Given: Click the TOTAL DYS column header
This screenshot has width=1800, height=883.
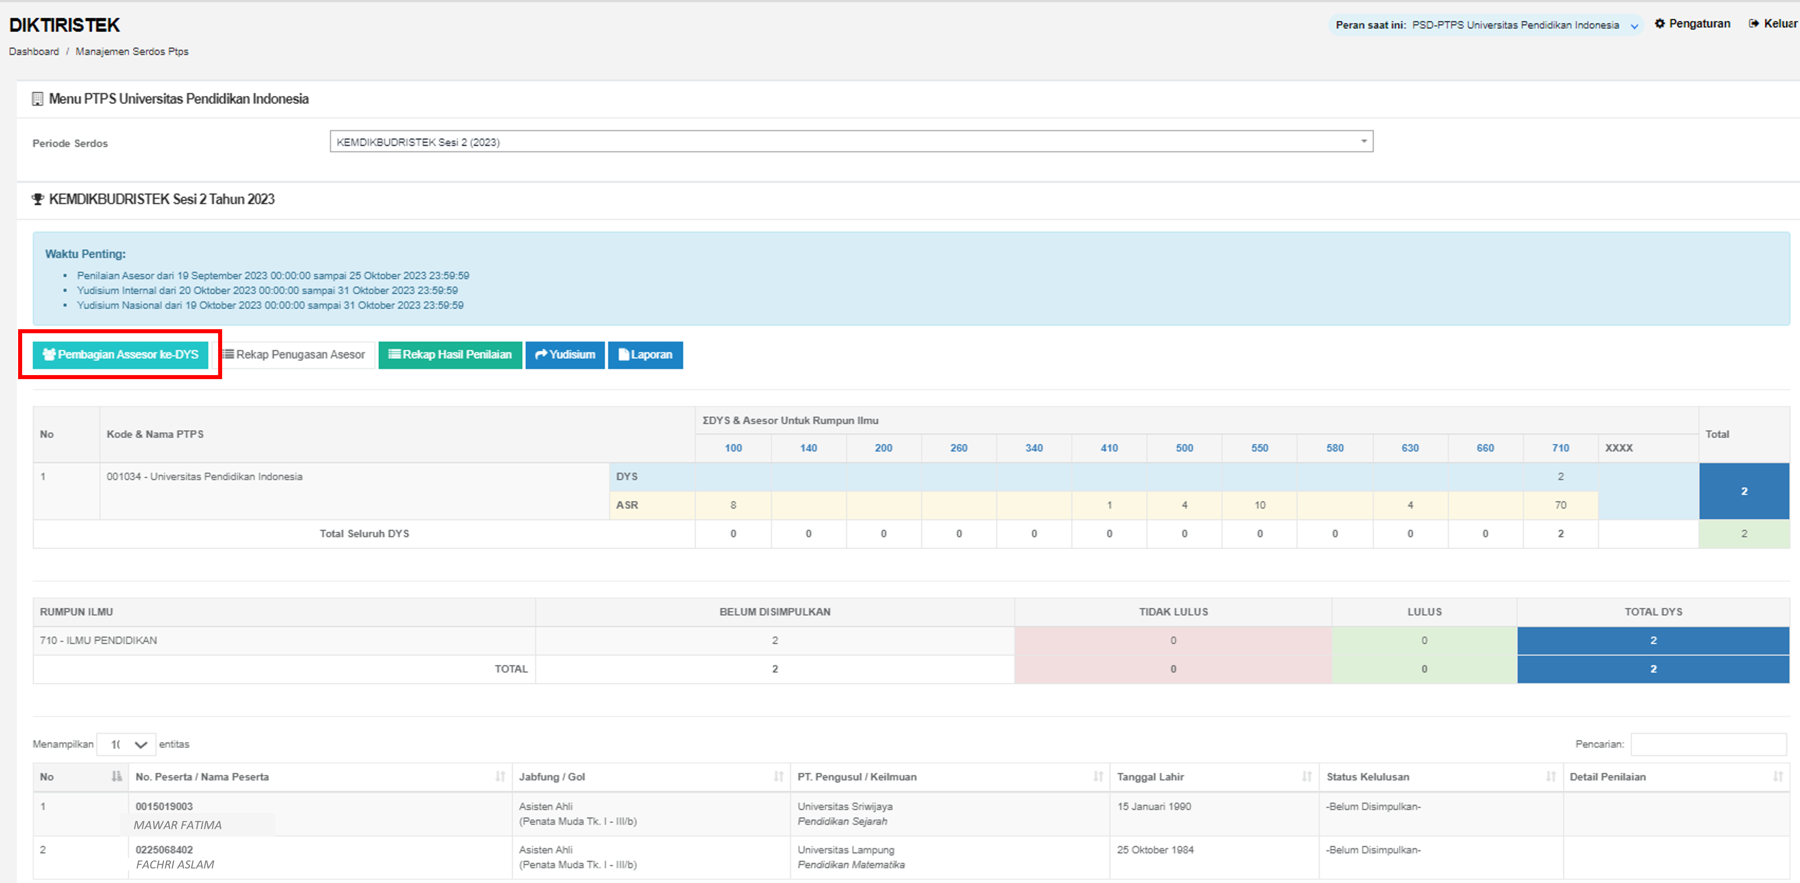Looking at the screenshot, I should [x=1653, y=612].
